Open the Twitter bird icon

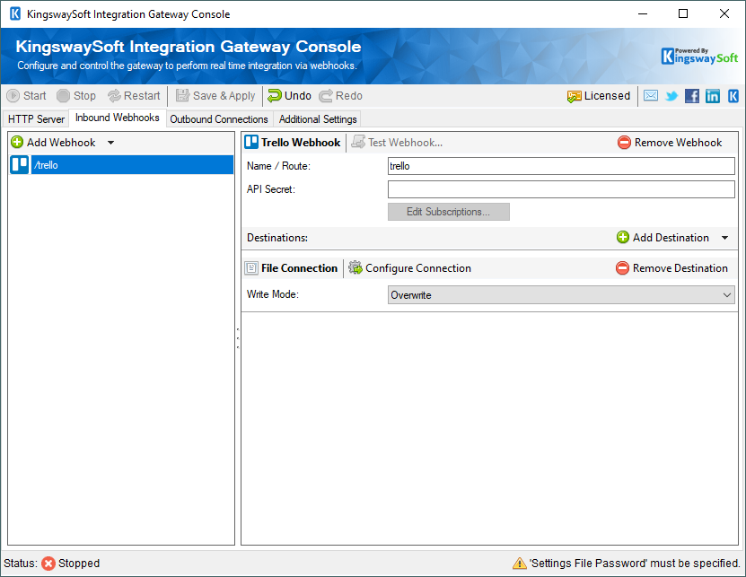coord(671,96)
